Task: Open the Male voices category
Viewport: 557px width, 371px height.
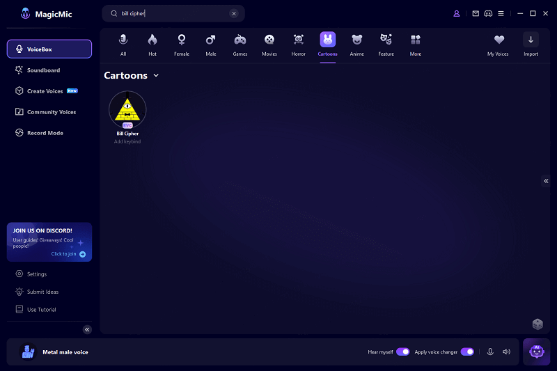Action: [211, 45]
